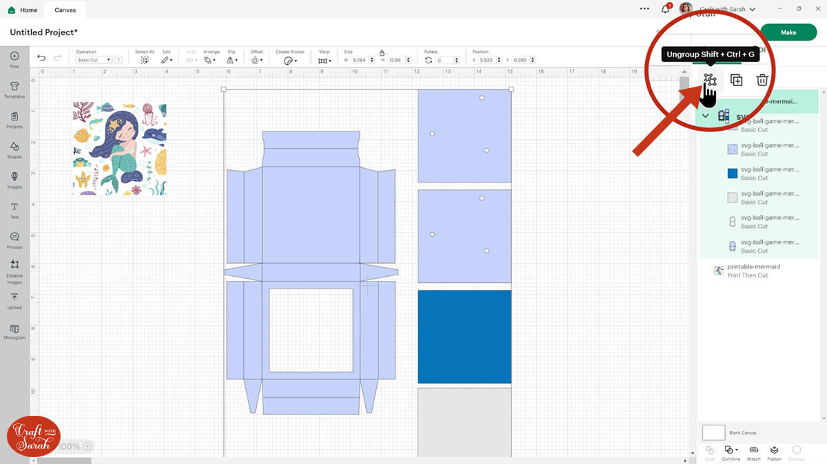Select the dark blue rectangle on canvas
The height and width of the screenshot is (464, 827).
[x=464, y=337]
